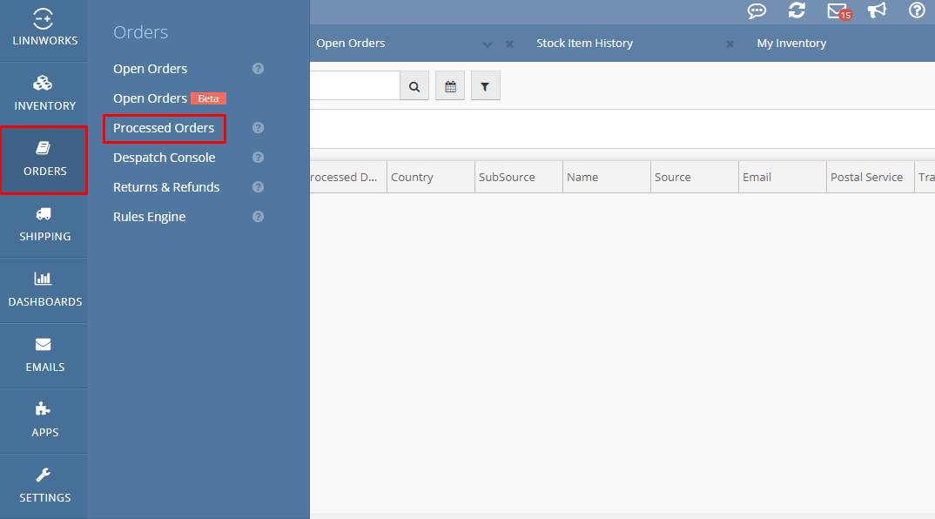Open the Settings sidebar section
Screen dimensions: 935x519
[44, 486]
